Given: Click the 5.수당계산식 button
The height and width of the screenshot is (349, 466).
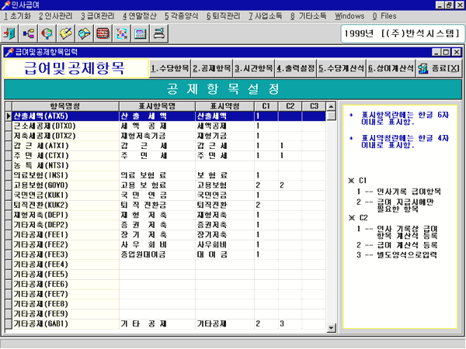Looking at the screenshot, I should (341, 68).
